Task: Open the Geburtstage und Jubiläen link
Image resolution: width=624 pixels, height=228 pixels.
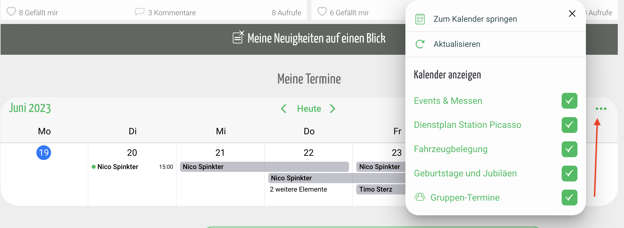Action: click(x=465, y=173)
